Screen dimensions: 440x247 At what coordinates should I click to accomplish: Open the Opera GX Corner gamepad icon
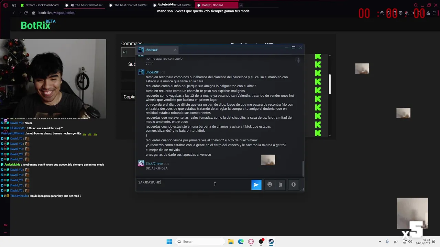click(x=14, y=5)
